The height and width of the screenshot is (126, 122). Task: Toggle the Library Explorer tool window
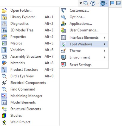[27, 17]
